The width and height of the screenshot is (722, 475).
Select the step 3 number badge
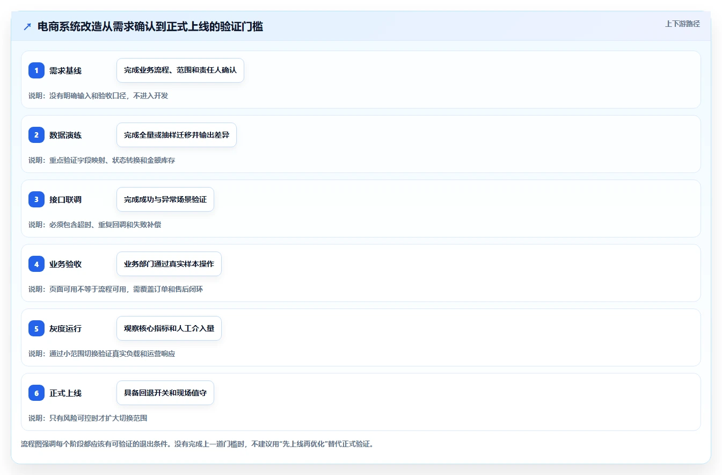(x=37, y=199)
